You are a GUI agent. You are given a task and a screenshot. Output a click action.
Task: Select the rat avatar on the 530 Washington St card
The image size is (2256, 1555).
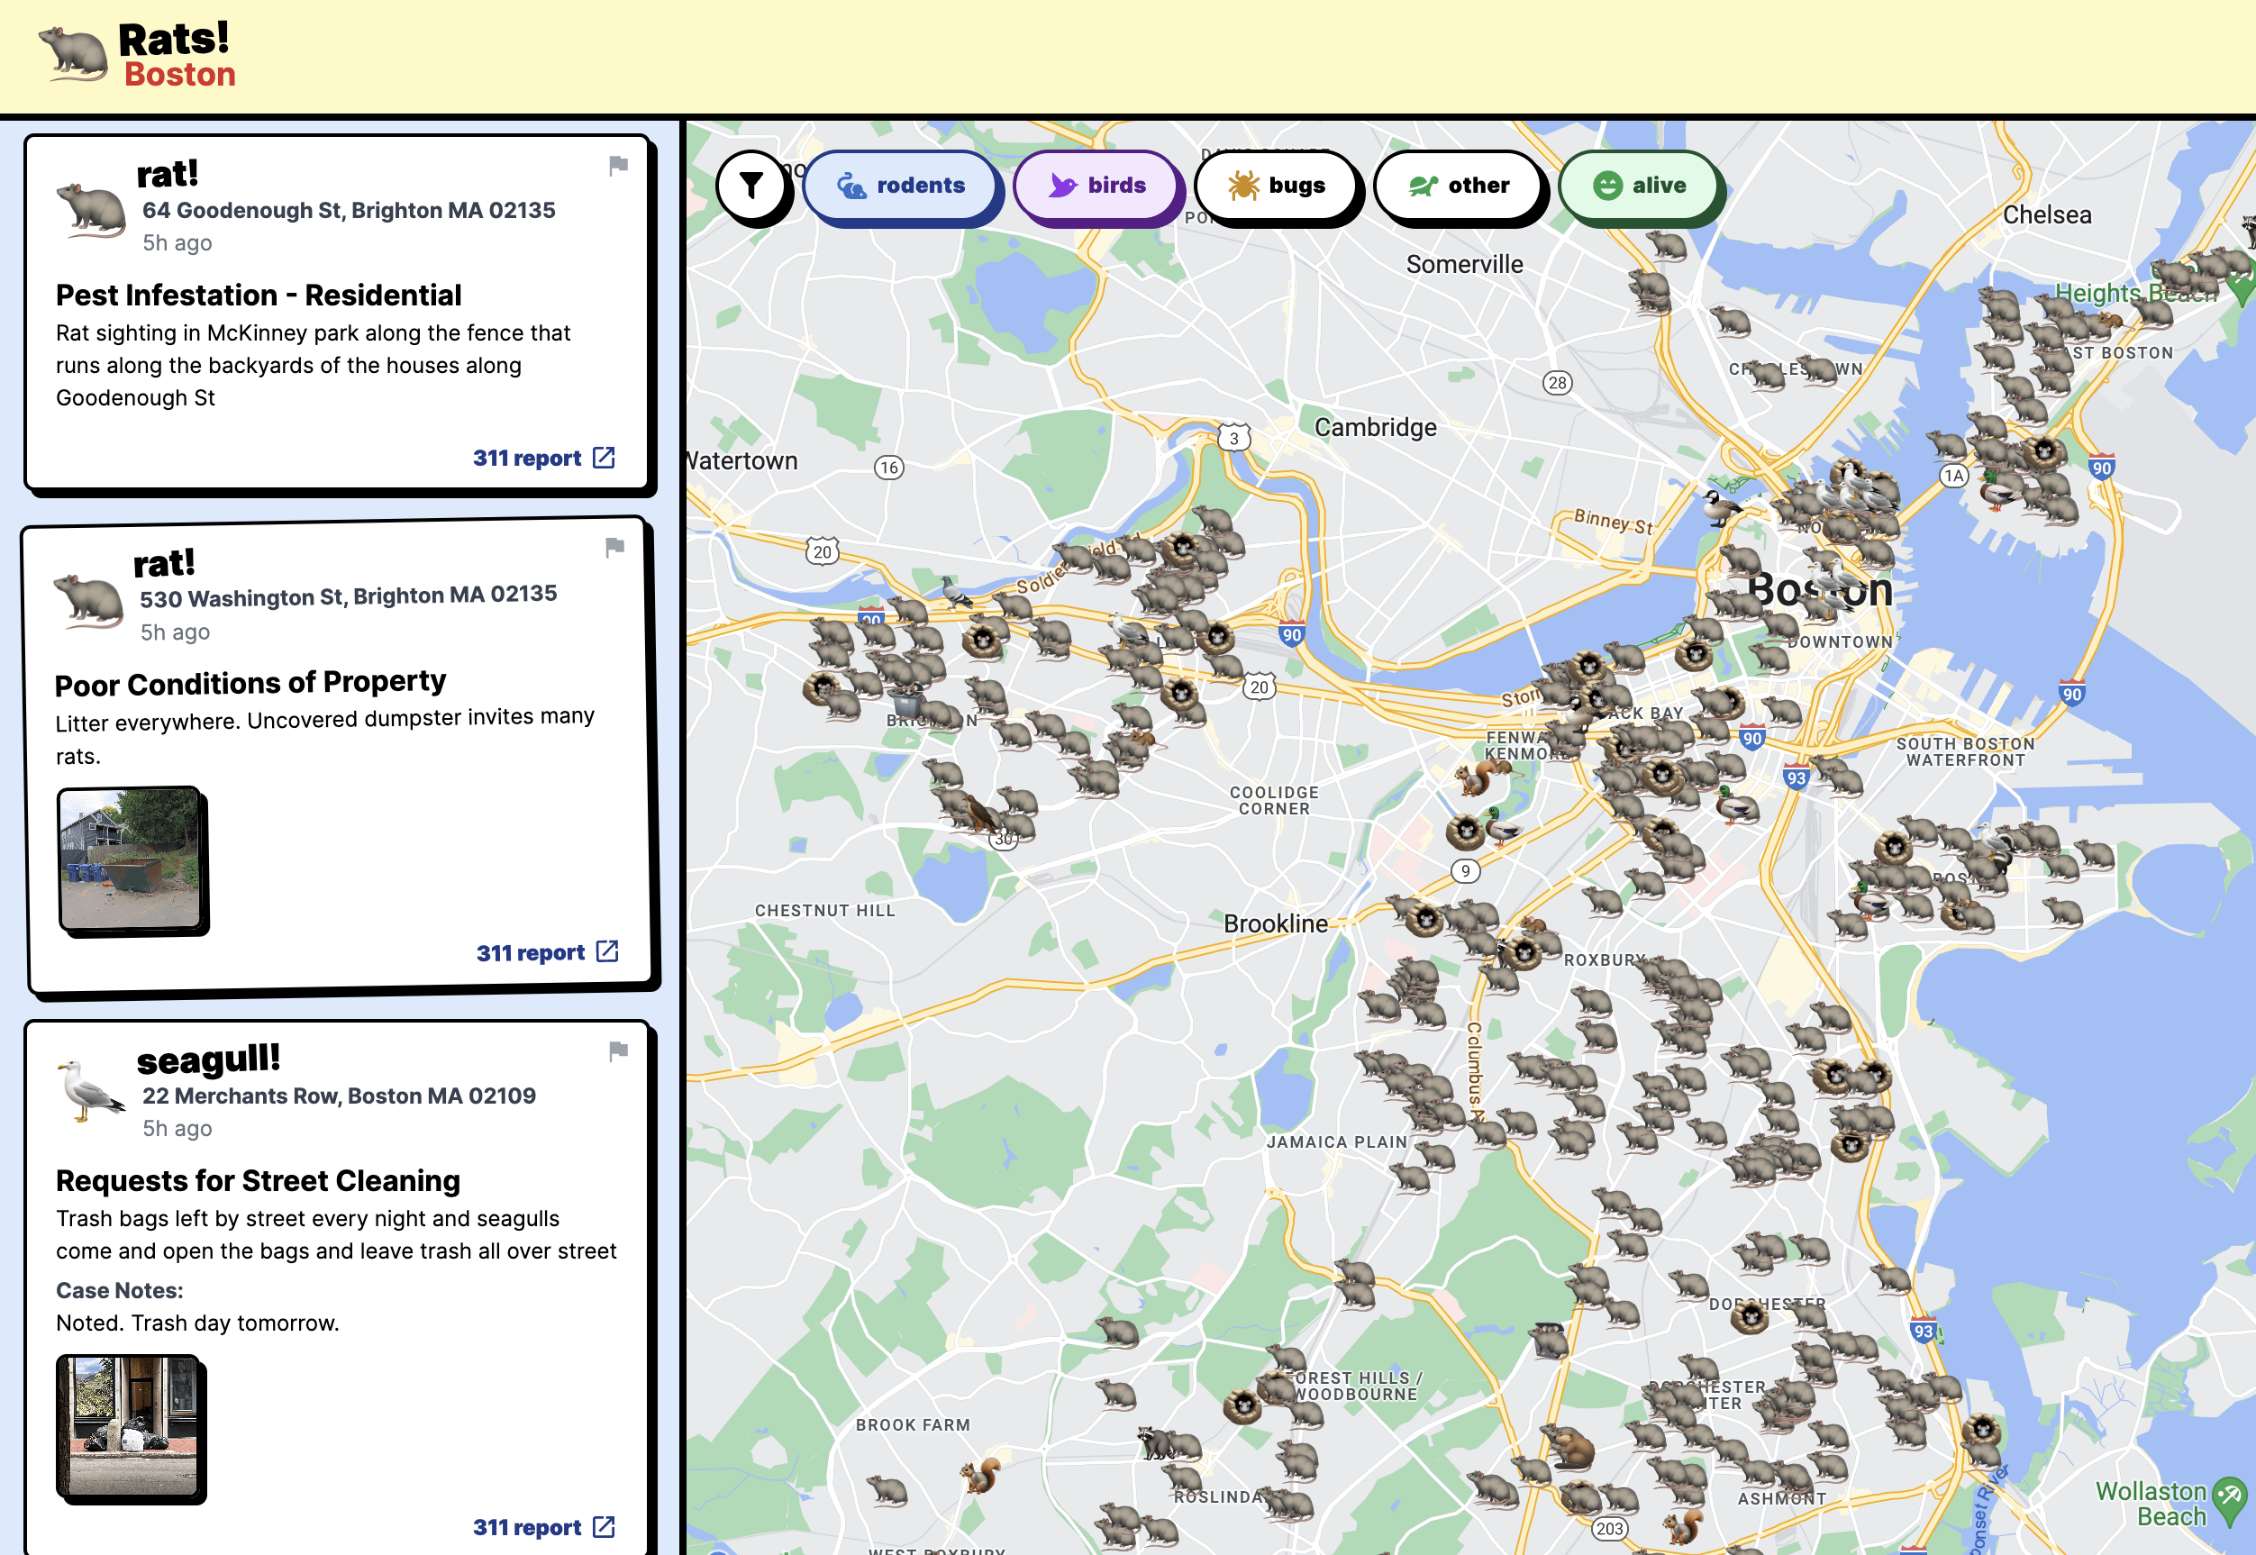86,601
